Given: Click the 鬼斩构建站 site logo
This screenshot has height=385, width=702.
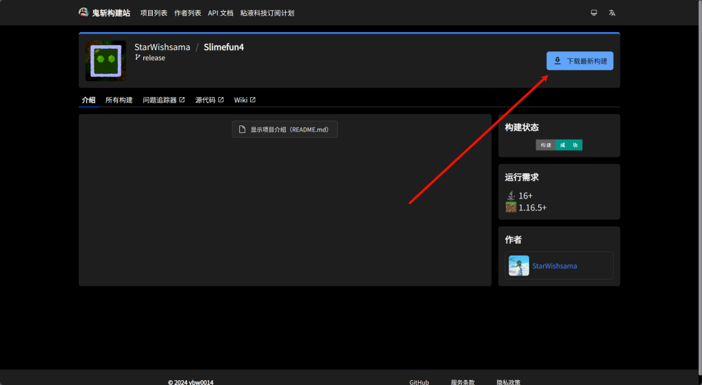Looking at the screenshot, I should (104, 13).
